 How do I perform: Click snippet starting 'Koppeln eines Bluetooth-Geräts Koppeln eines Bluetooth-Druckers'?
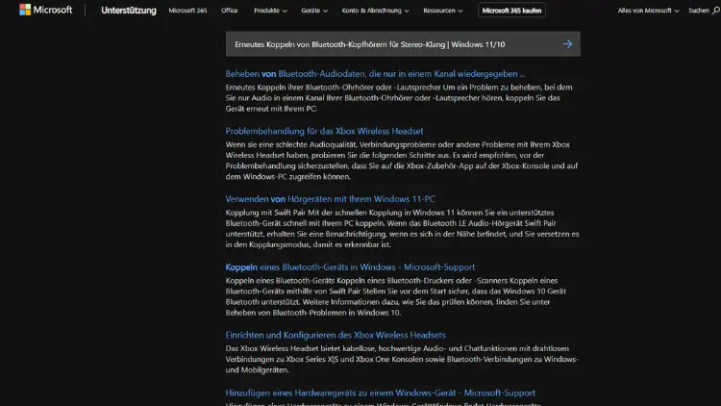coord(396,296)
